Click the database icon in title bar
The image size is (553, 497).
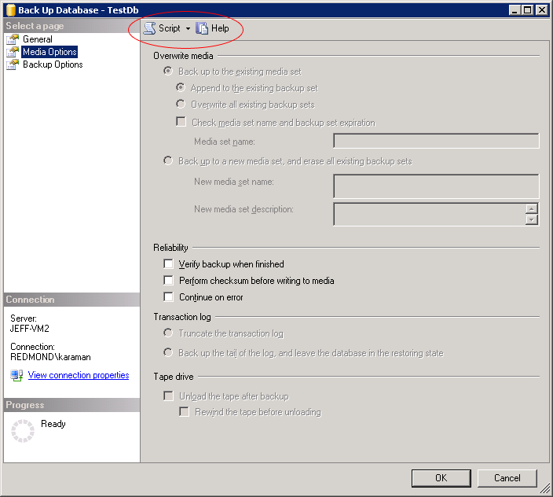[x=10, y=9]
